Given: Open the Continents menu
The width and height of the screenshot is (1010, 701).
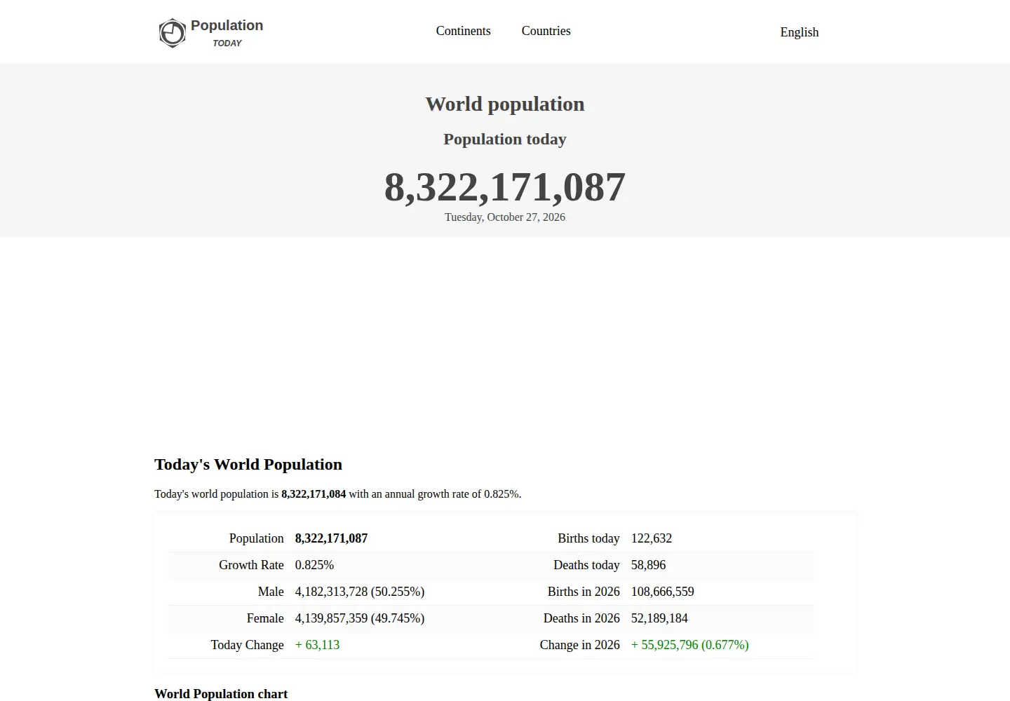Looking at the screenshot, I should [463, 31].
